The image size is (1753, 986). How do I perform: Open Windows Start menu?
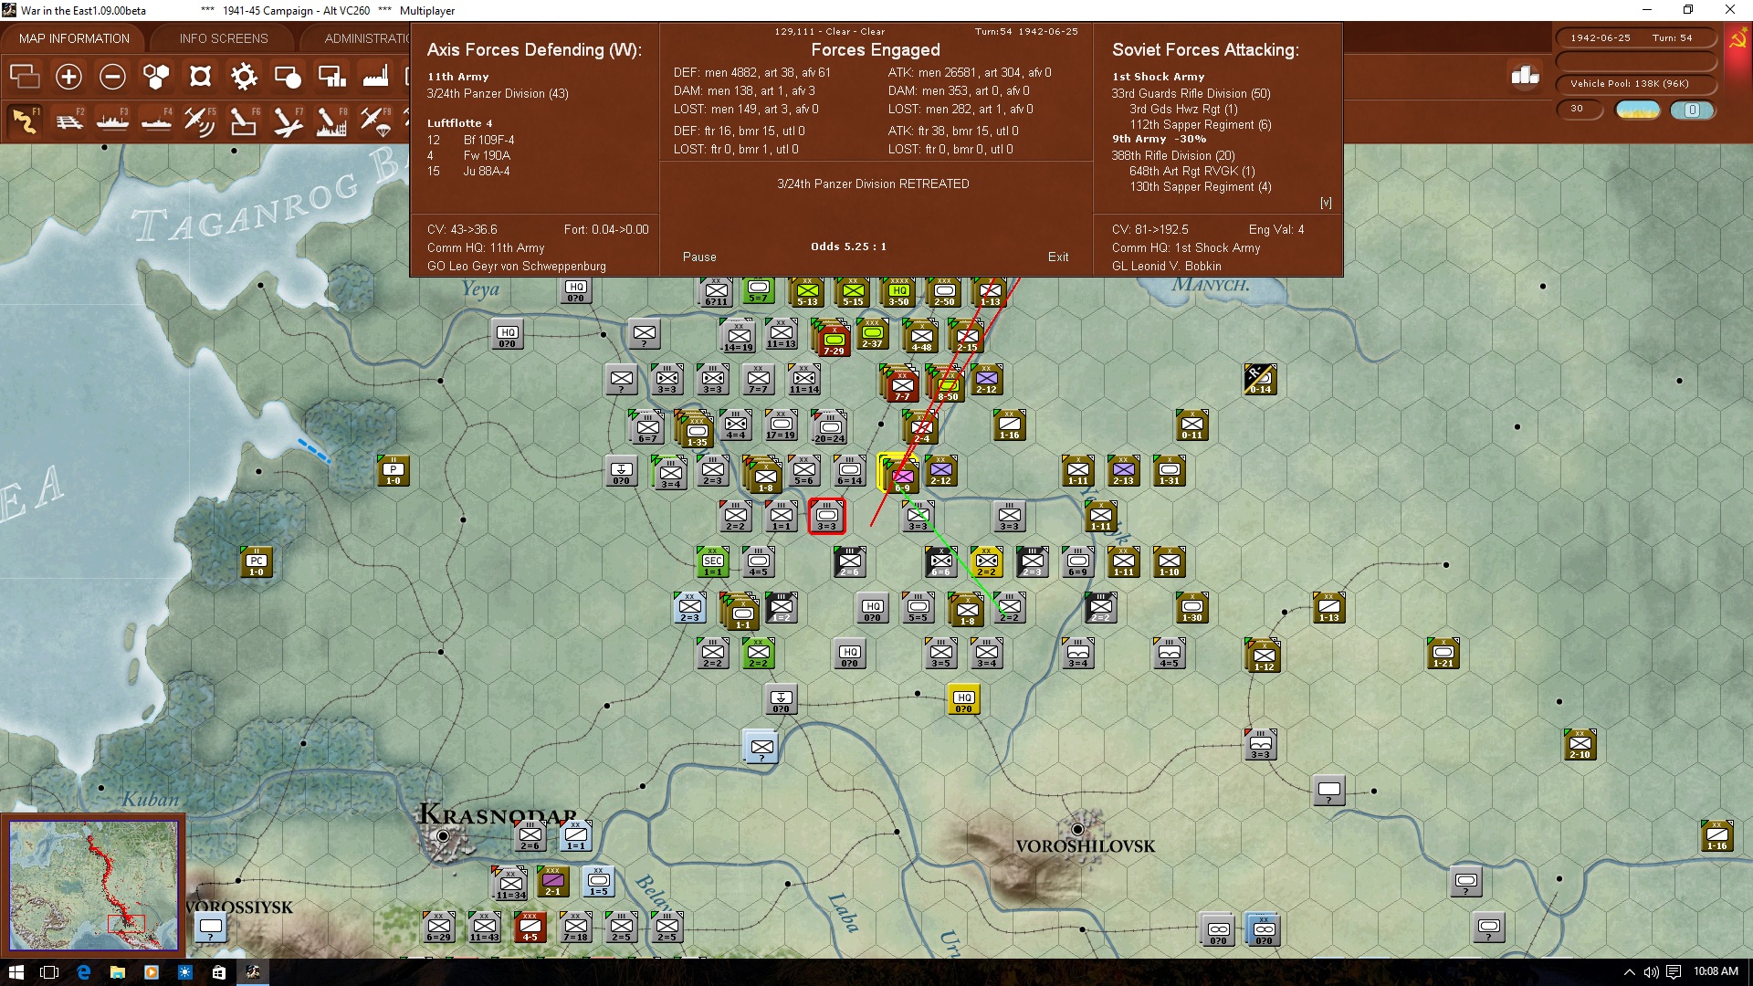16,971
